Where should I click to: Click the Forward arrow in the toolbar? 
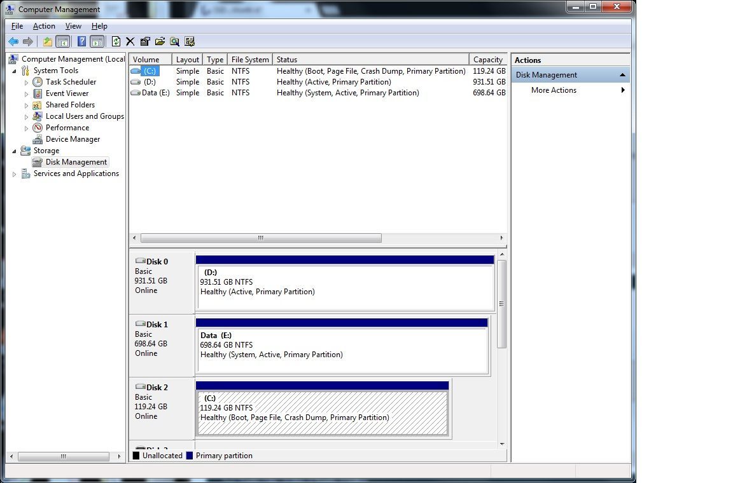(28, 41)
